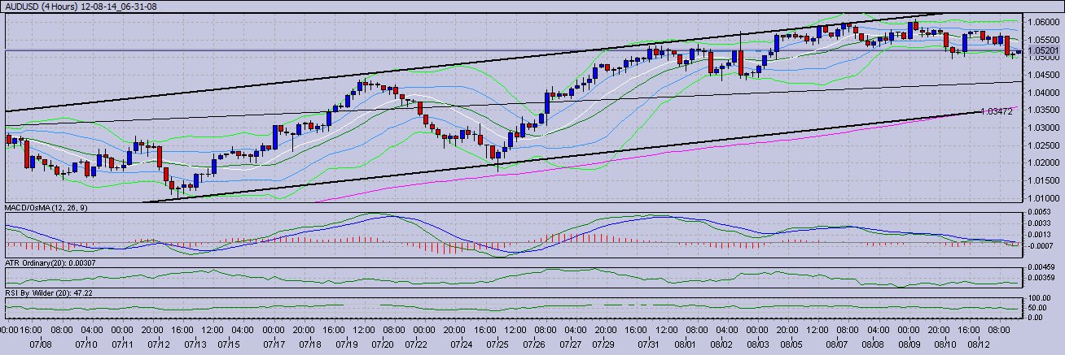1065x355 pixels.
Task: Select the 1.05500 price axis label
Action: [x=1045, y=40]
